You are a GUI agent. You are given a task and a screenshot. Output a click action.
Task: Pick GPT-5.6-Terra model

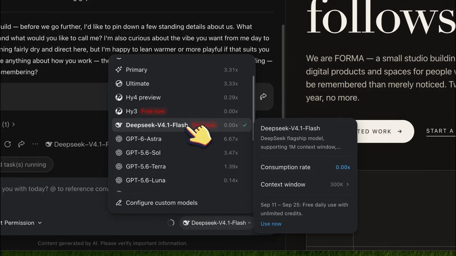182,166
